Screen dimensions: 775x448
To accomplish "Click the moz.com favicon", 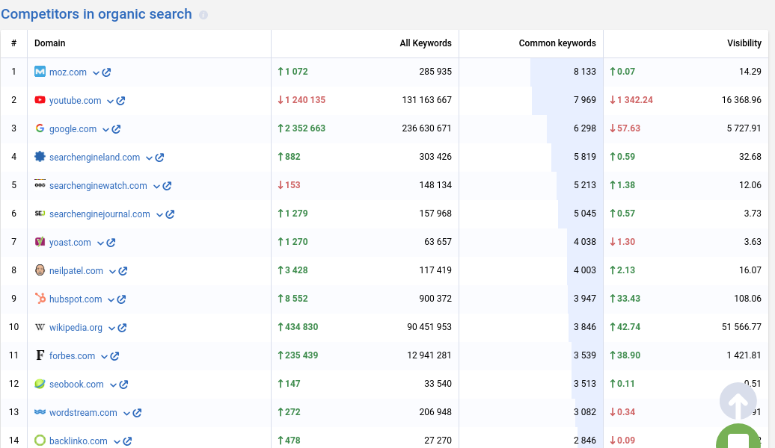I will tap(40, 72).
